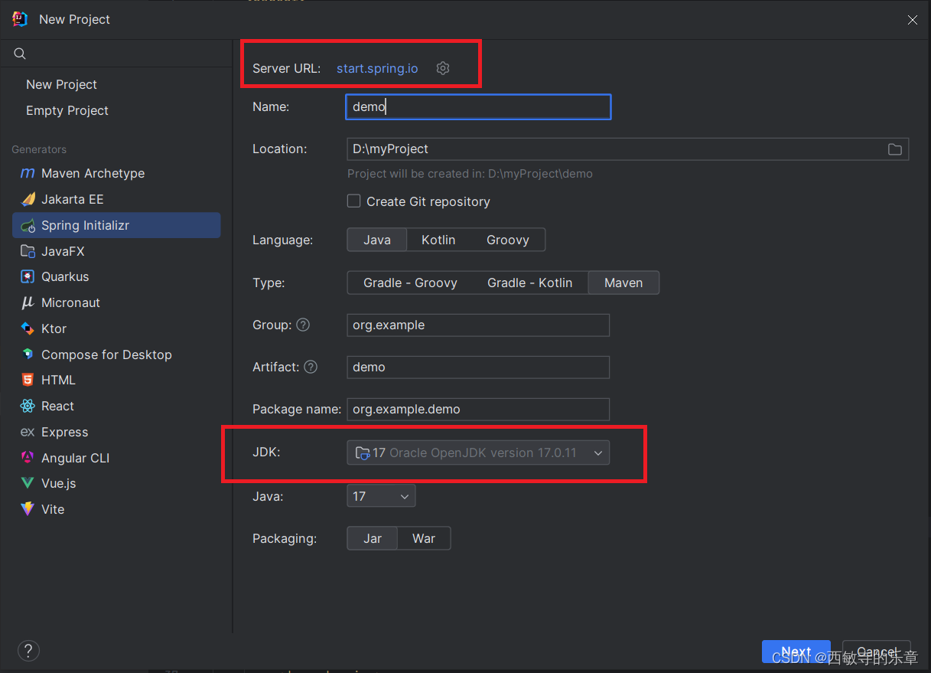Click the Group input field
Image resolution: width=931 pixels, height=673 pixels.
(x=478, y=325)
